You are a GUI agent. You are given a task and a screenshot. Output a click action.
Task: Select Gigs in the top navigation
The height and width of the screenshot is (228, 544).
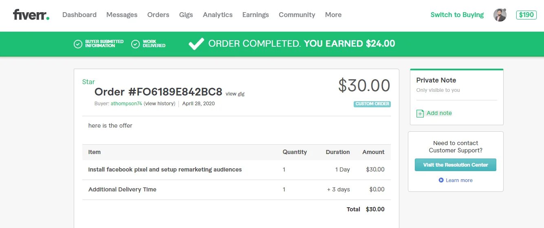(186, 15)
